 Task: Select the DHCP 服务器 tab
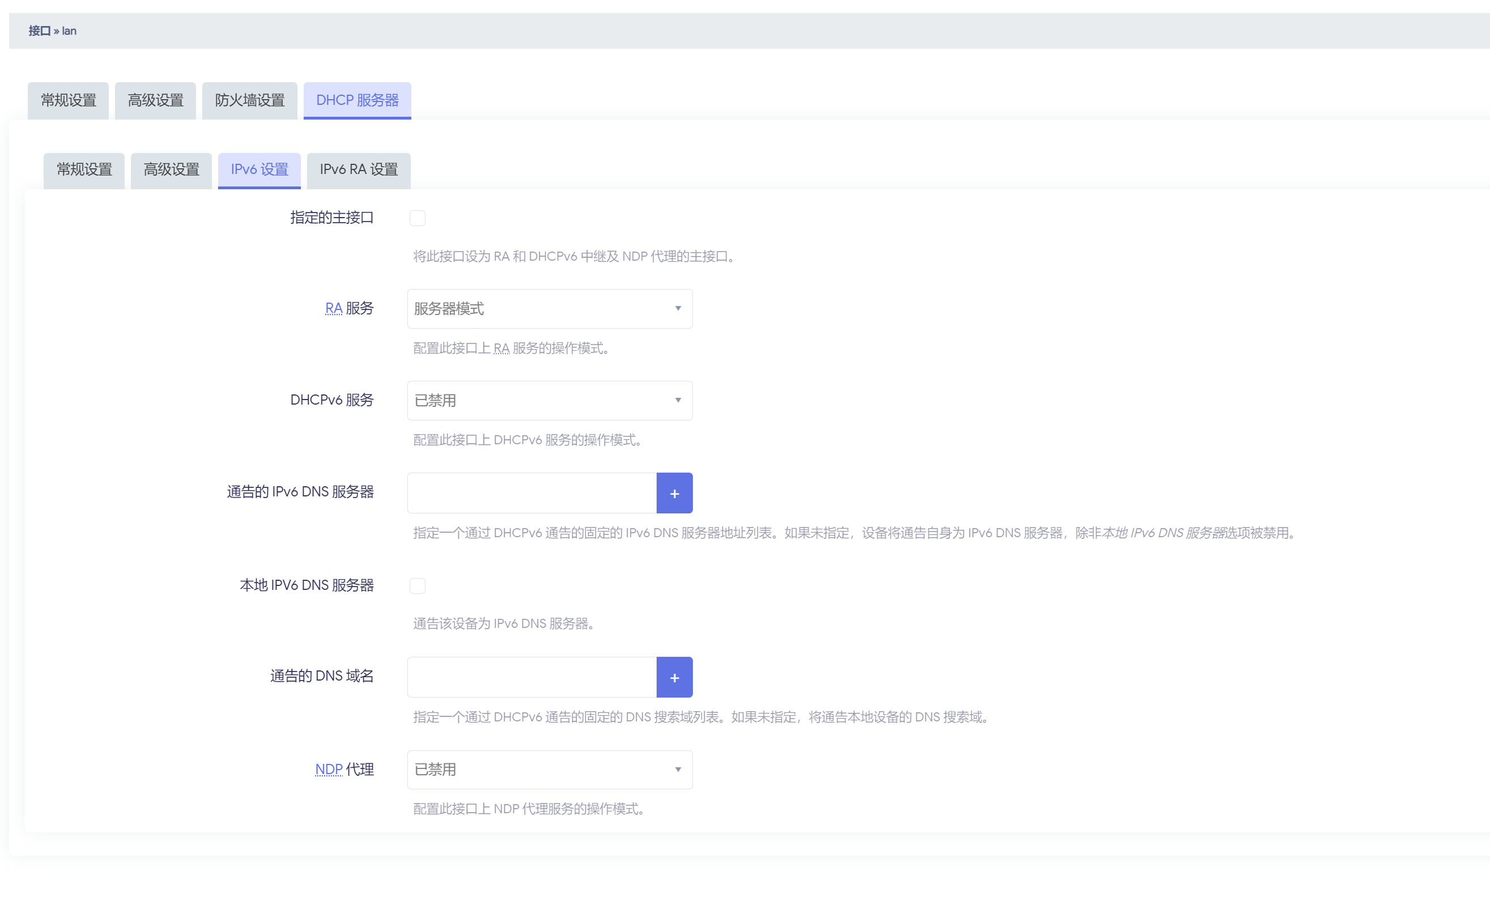click(x=357, y=101)
